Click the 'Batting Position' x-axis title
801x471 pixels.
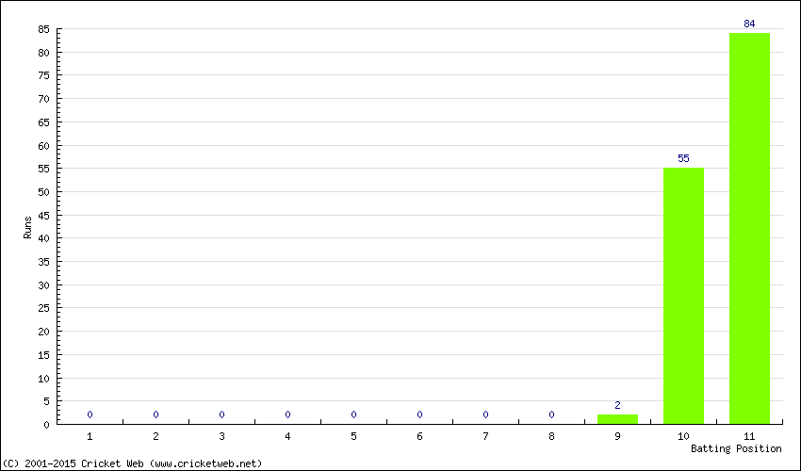736,448
